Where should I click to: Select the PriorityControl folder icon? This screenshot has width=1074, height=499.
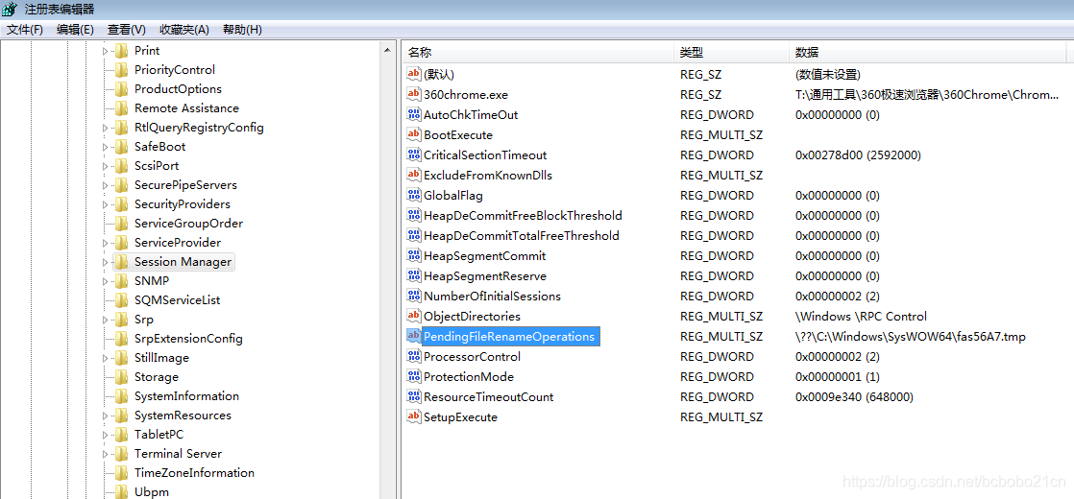(x=122, y=70)
